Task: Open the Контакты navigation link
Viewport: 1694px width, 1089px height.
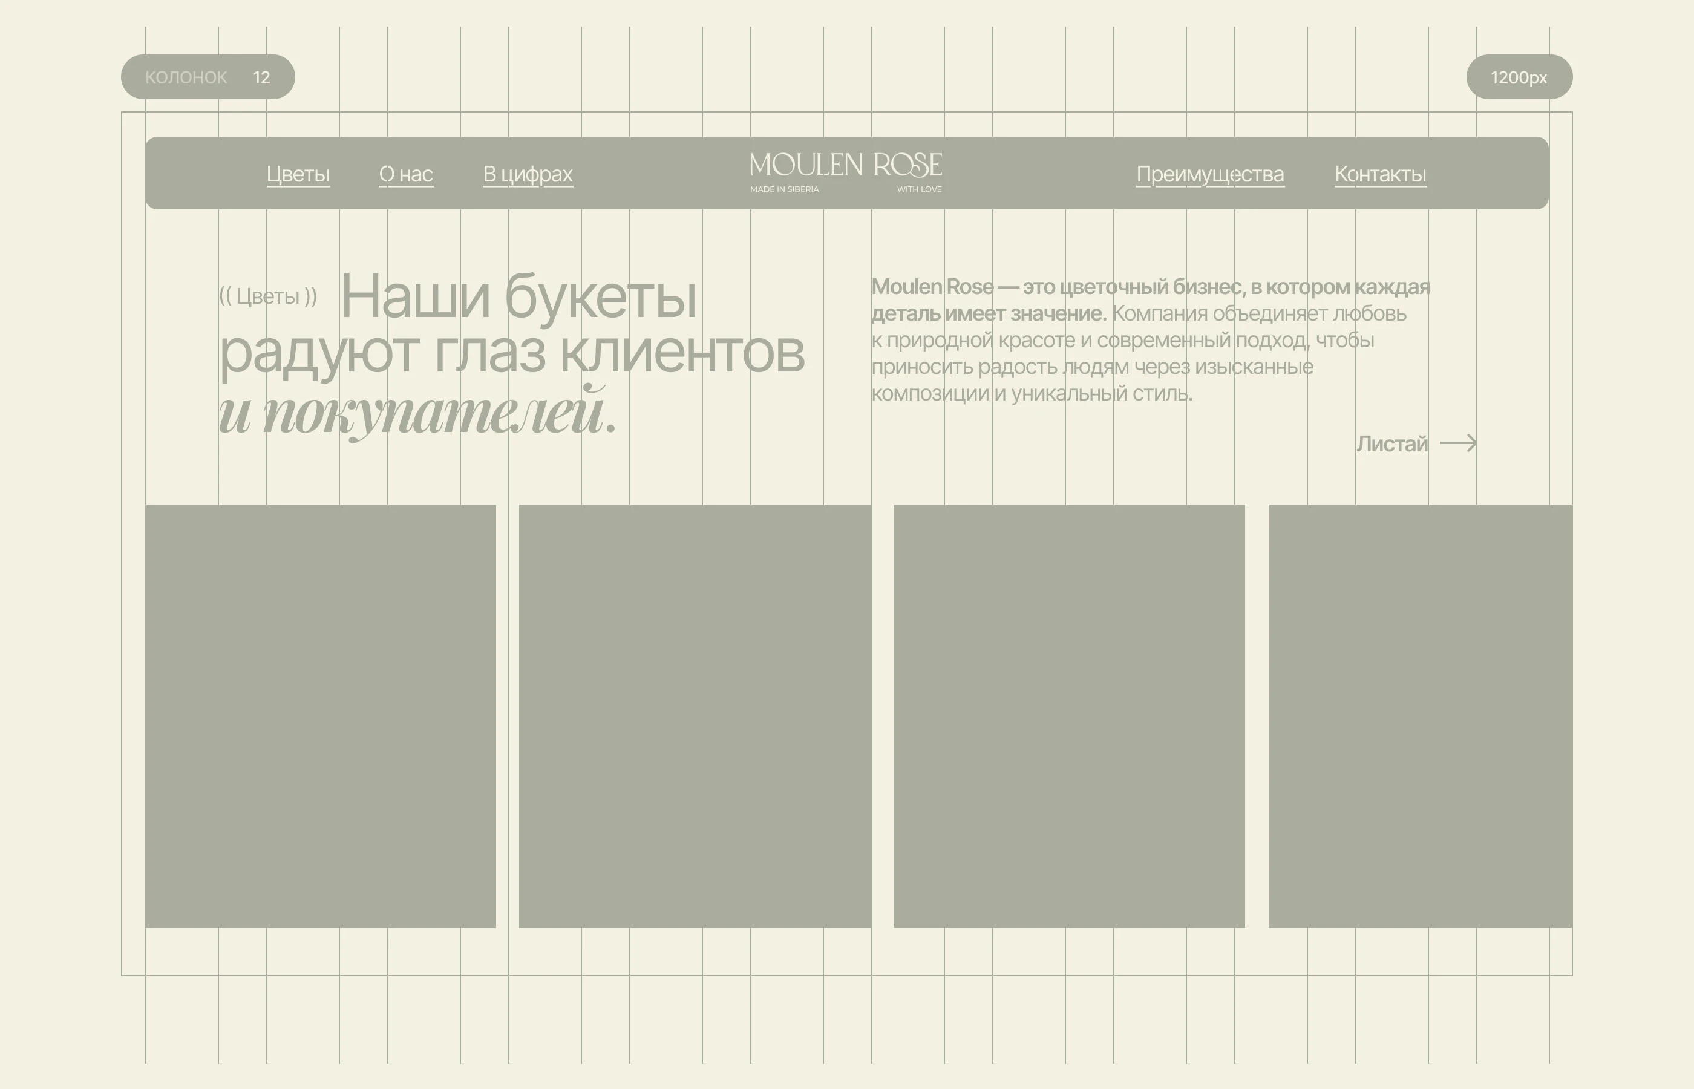Action: coord(1379,175)
